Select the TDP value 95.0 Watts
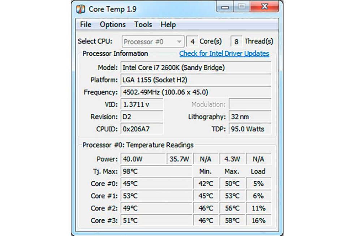 point(250,129)
